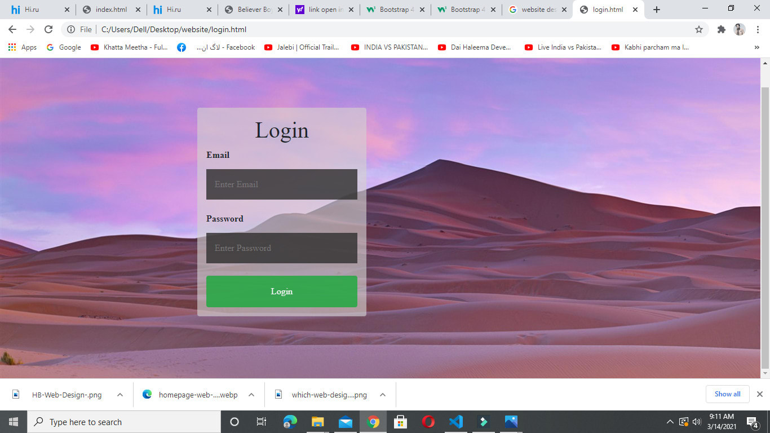Go back to the previous page
Image resolution: width=770 pixels, height=433 pixels.
pos(12,29)
